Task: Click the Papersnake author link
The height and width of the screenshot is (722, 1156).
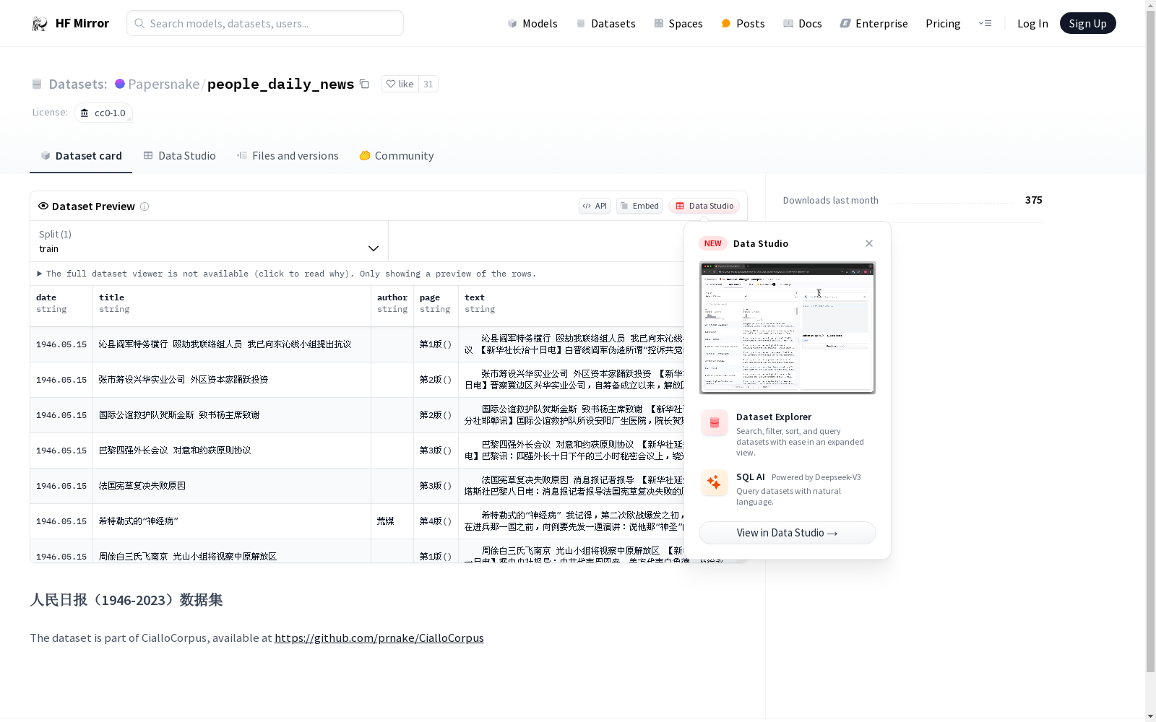Action: pos(163,84)
